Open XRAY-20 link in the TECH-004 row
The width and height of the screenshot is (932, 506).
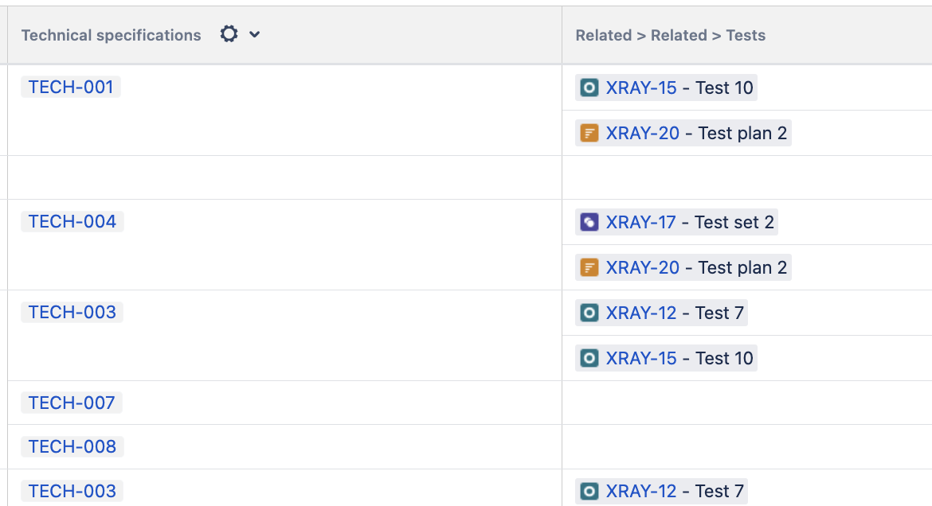[x=642, y=267]
